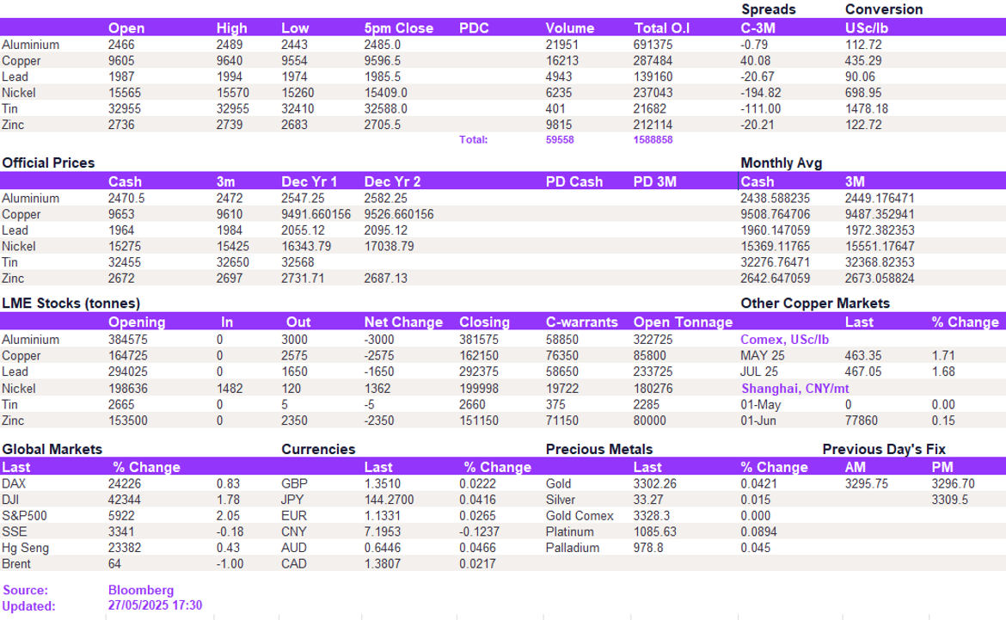Select Platinum percent change 0.0894

point(758,532)
